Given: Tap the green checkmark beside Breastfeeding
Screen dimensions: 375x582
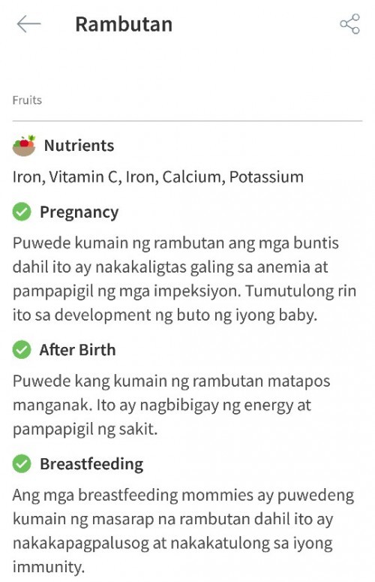Looking at the screenshot, I should 22,463.
